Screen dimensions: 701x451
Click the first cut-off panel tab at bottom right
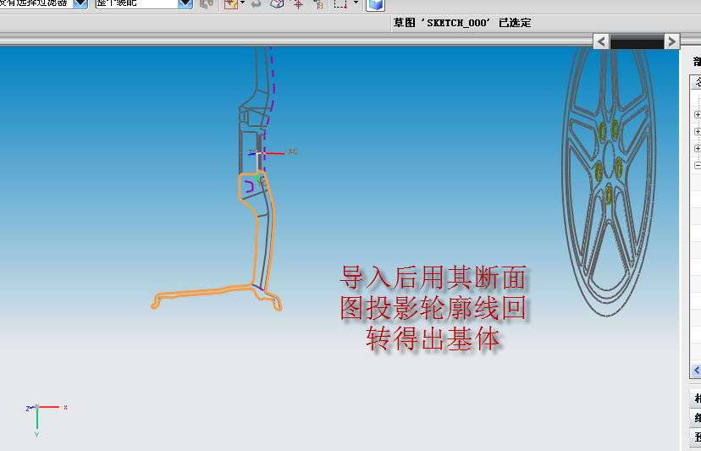pos(697,398)
